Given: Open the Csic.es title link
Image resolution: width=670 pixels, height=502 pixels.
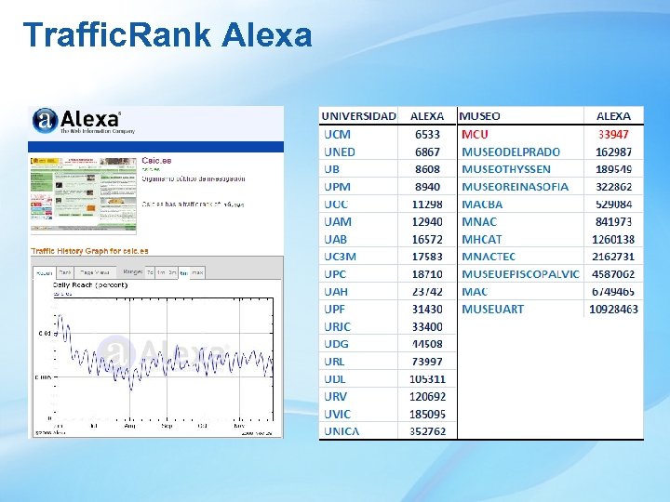Looking at the screenshot, I should [156, 161].
